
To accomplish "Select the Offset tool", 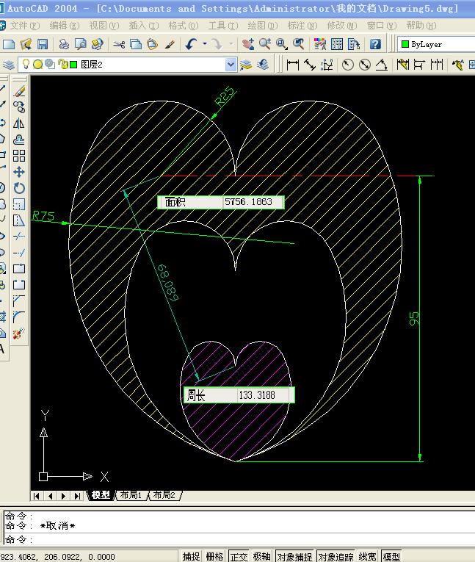I will point(19,140).
